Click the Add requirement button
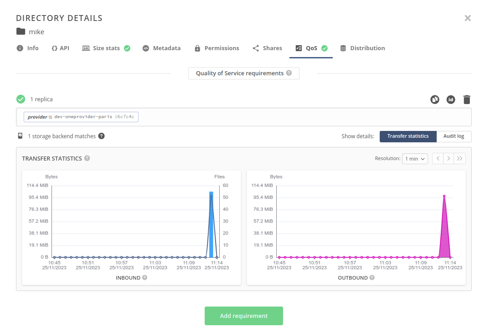This screenshot has height=333, width=485. tap(244, 316)
